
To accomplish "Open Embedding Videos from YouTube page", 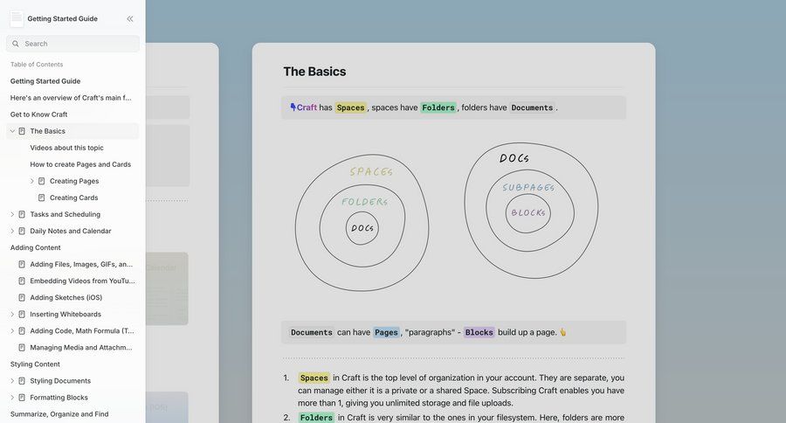I will point(82,281).
